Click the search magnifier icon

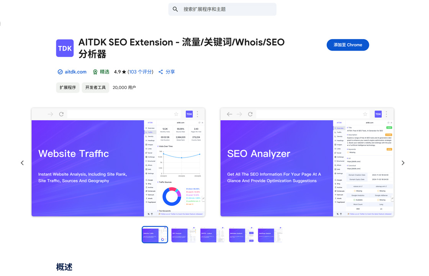pos(175,9)
